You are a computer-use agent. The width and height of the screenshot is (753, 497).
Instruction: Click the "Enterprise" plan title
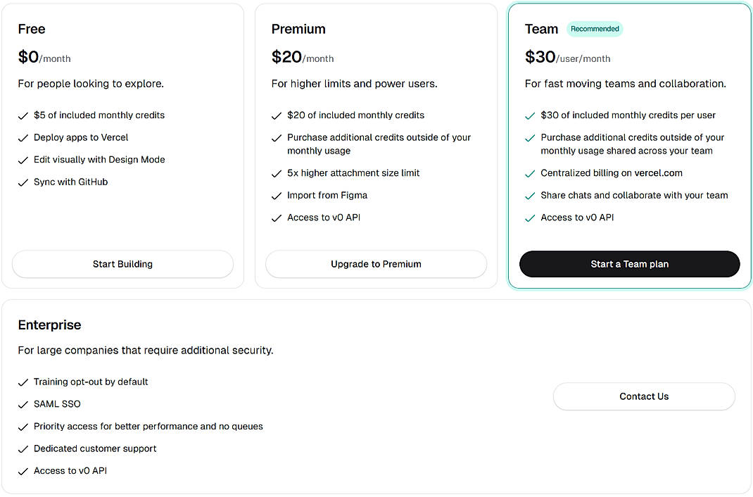pyautogui.click(x=49, y=325)
